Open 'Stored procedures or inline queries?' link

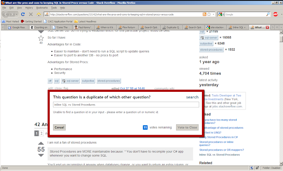pos(216,143)
